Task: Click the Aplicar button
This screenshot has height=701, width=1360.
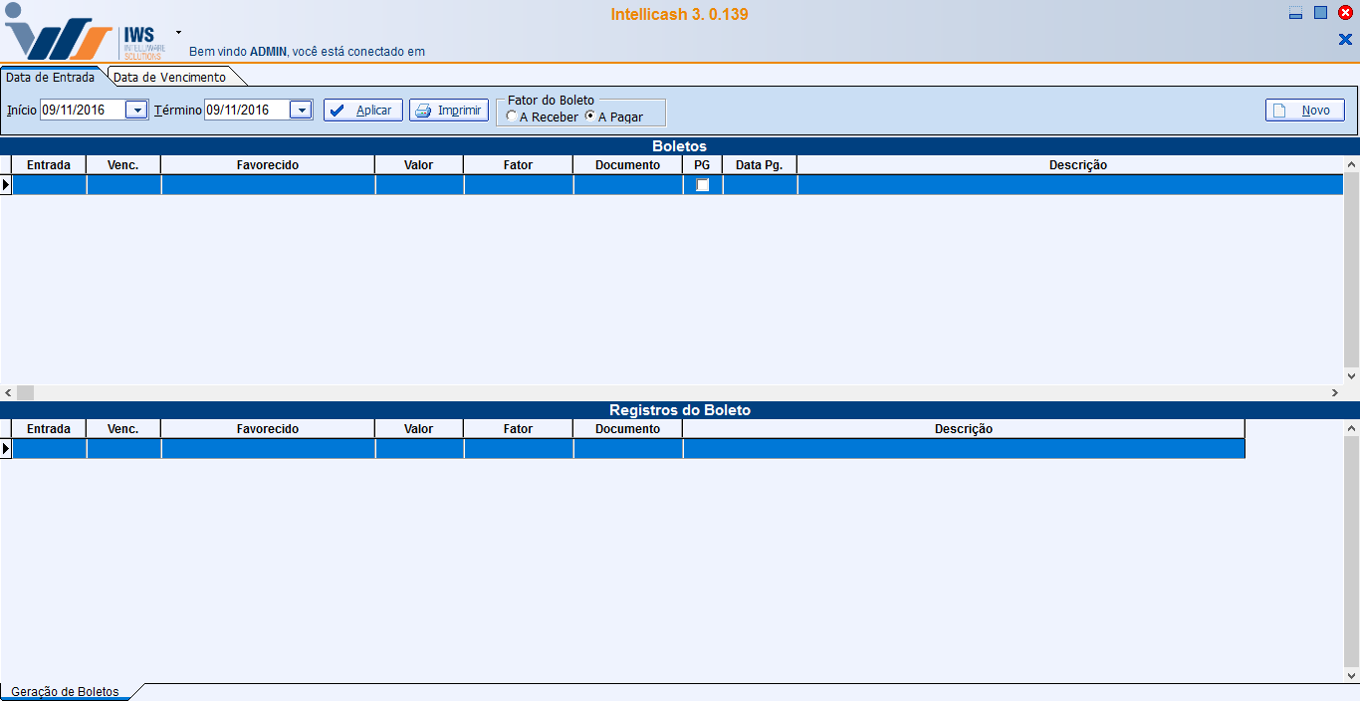Action: point(363,111)
